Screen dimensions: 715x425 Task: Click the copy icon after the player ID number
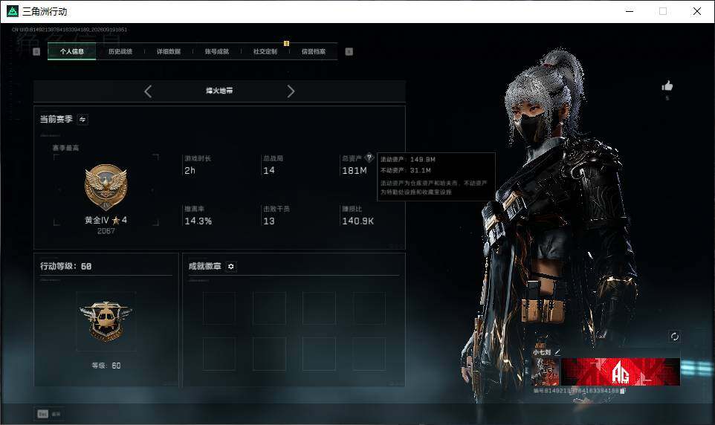pyautogui.click(x=624, y=391)
